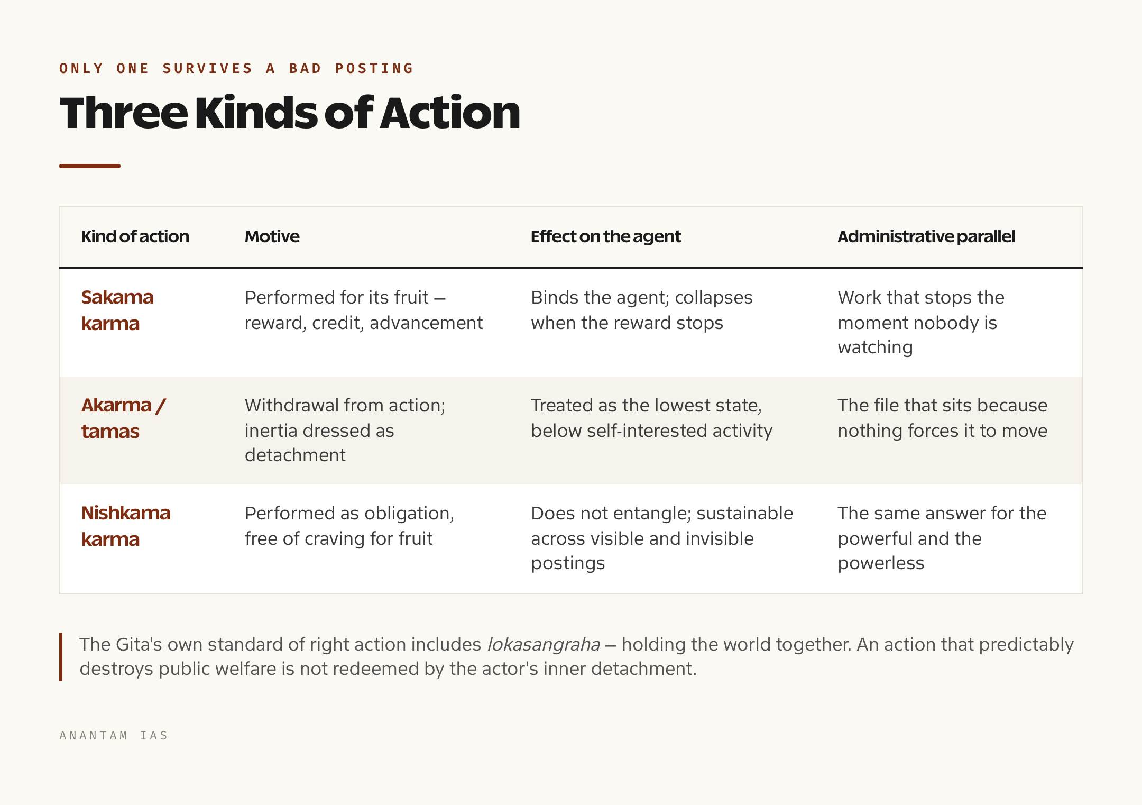Screen dimensions: 1142x805
Task: Select the 'Nishkama karma' row label
Action: [126, 526]
